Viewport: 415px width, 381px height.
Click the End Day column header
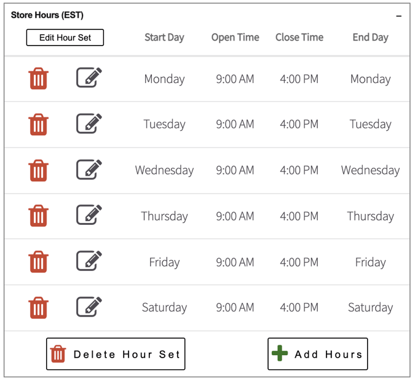click(x=370, y=37)
